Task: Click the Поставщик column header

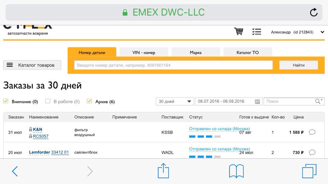Action: coord(172,117)
